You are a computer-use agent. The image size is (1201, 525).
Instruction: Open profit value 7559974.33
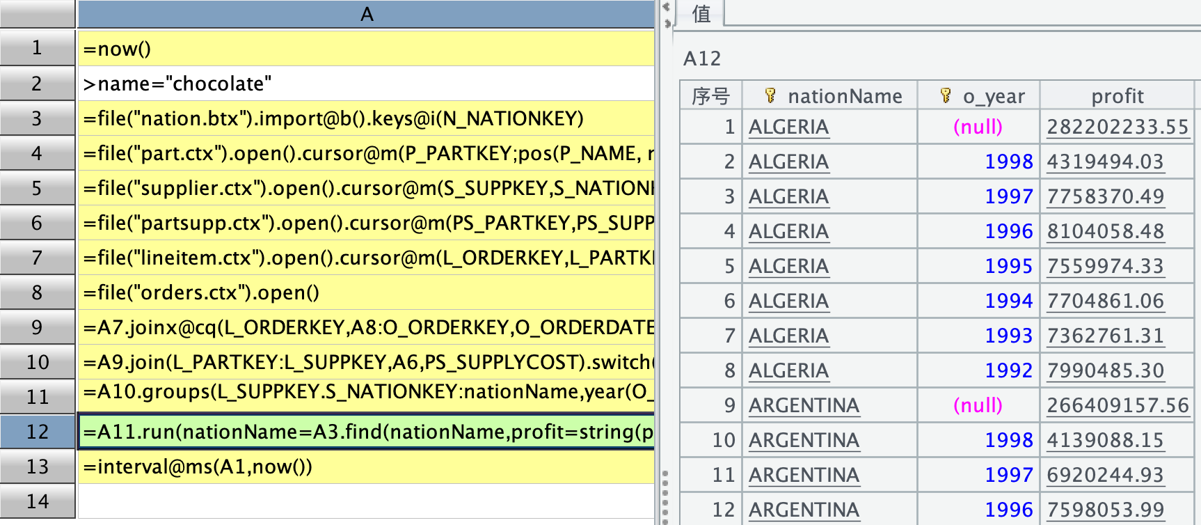pos(1106,266)
